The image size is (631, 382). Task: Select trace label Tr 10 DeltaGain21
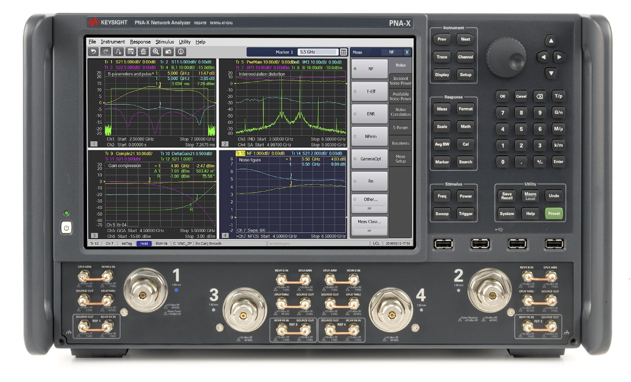click(186, 153)
